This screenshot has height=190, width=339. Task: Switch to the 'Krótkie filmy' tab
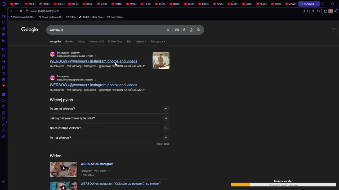pyautogui.click(x=115, y=41)
